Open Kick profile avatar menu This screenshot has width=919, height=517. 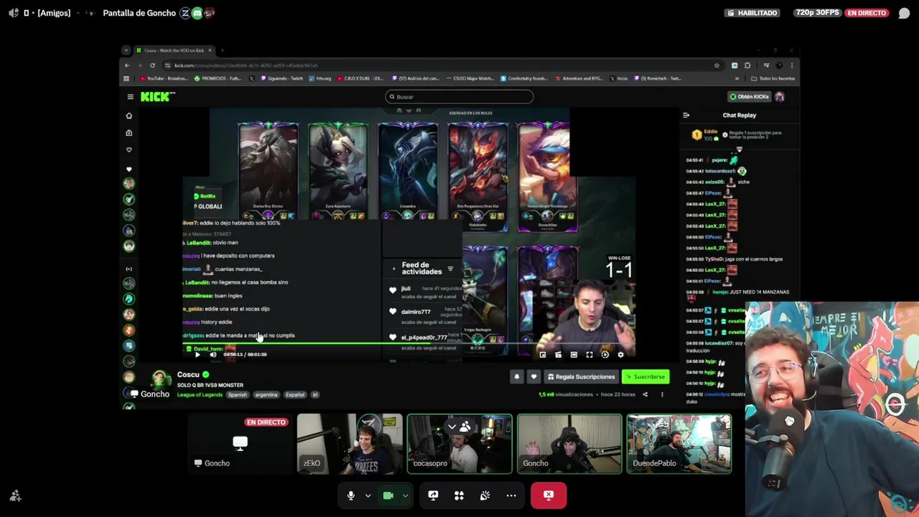(x=780, y=96)
